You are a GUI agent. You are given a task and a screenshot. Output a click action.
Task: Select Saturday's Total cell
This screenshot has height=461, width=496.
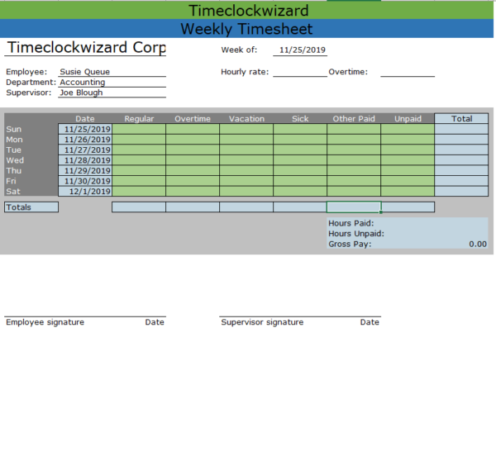click(461, 192)
